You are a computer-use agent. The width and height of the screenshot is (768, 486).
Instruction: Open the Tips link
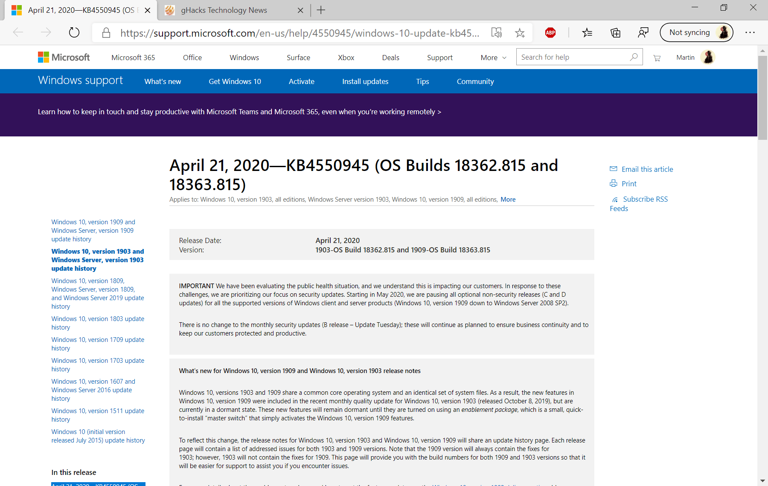click(422, 81)
